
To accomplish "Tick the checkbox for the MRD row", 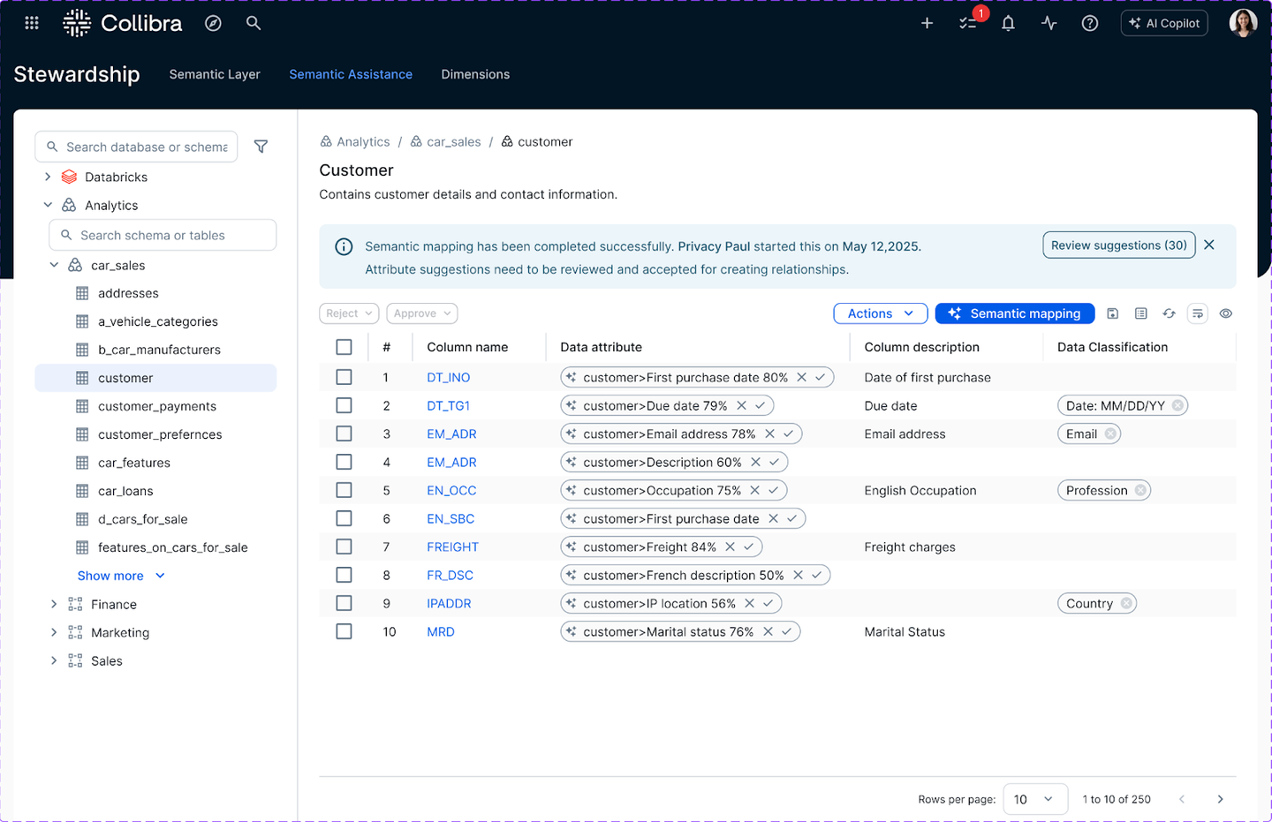I will 344,631.
